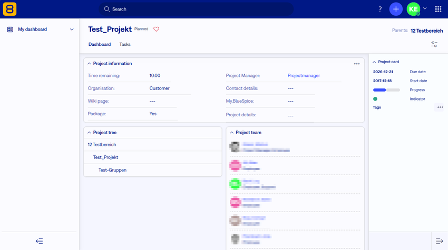Collapse the Project team panel

point(232,133)
